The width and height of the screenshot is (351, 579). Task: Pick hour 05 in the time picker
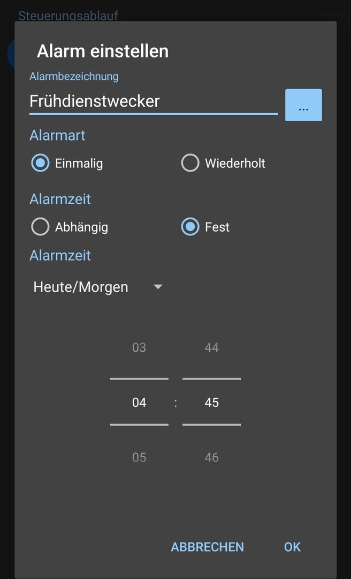coord(139,458)
